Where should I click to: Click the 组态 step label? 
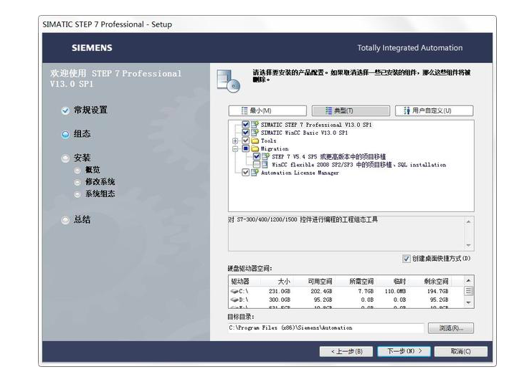pyautogui.click(x=82, y=134)
